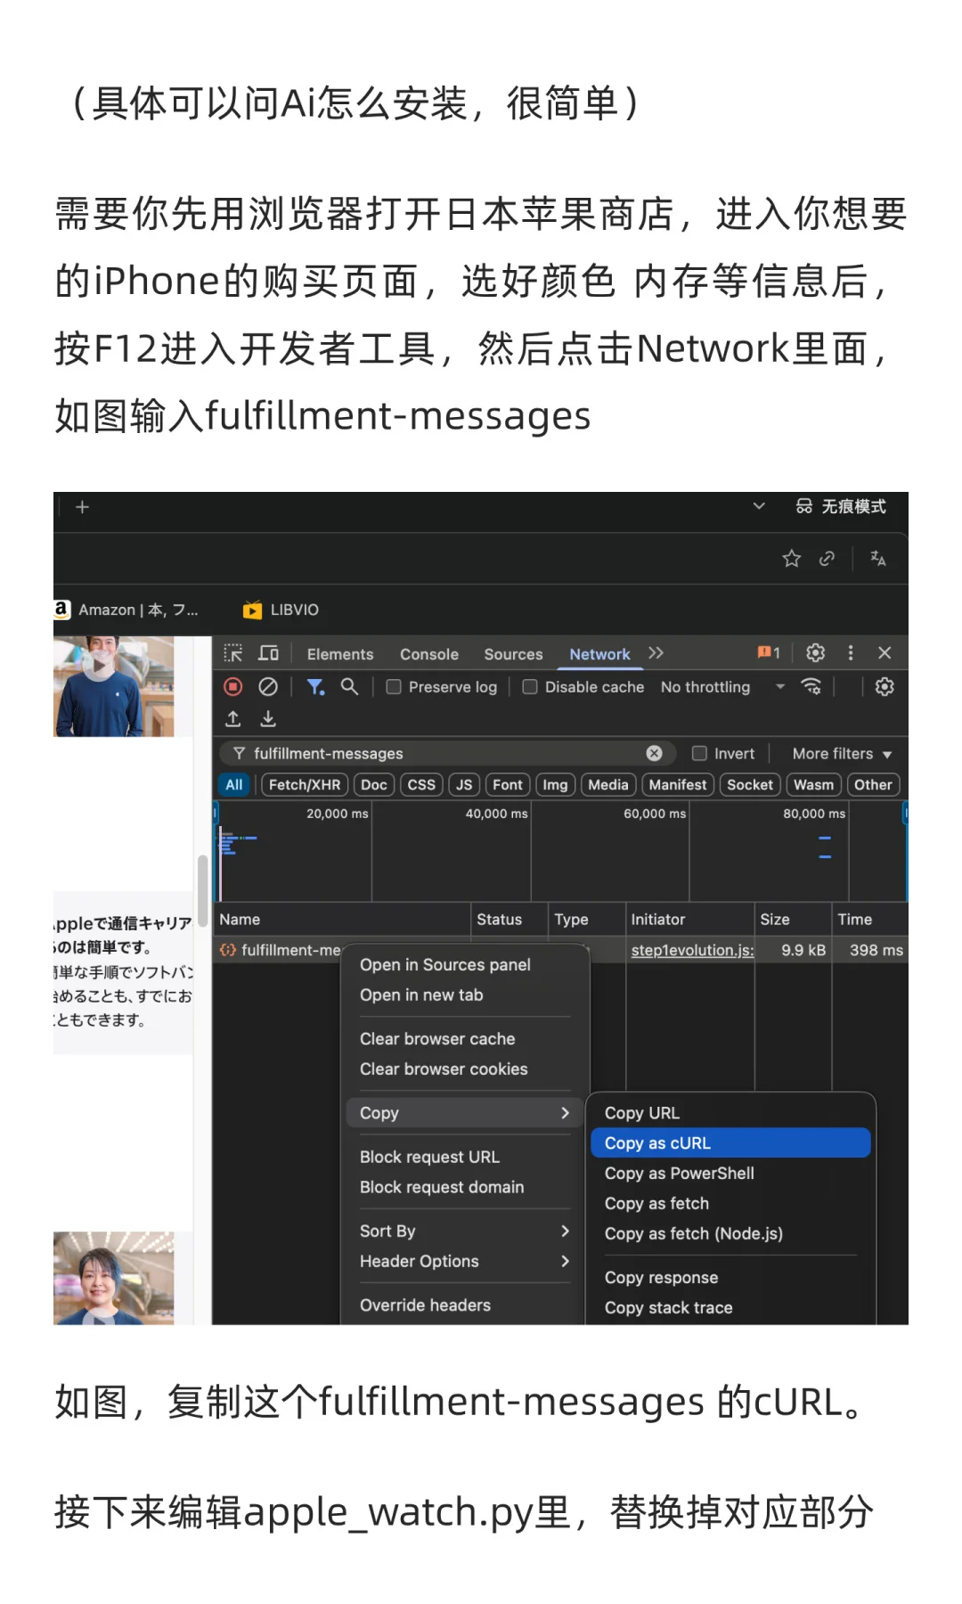Click the import HAR upload icon

tap(233, 719)
